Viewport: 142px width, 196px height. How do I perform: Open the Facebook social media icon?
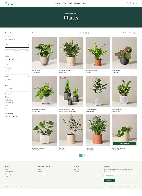(x=6, y=117)
